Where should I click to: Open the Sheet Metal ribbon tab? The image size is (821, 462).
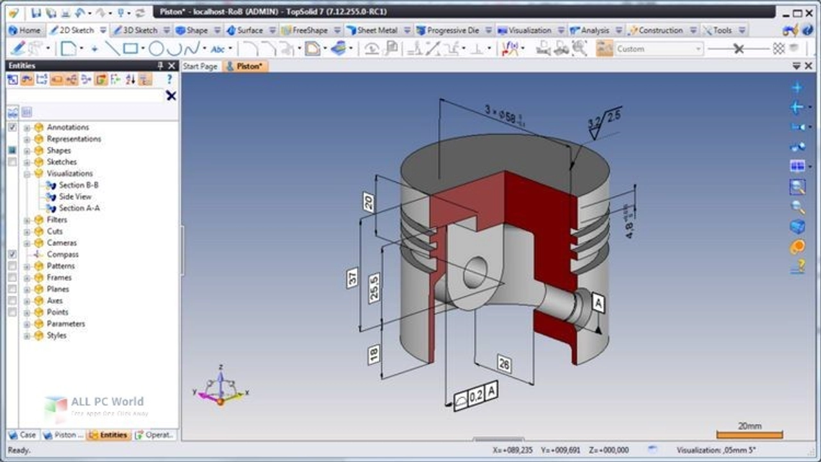coord(376,30)
